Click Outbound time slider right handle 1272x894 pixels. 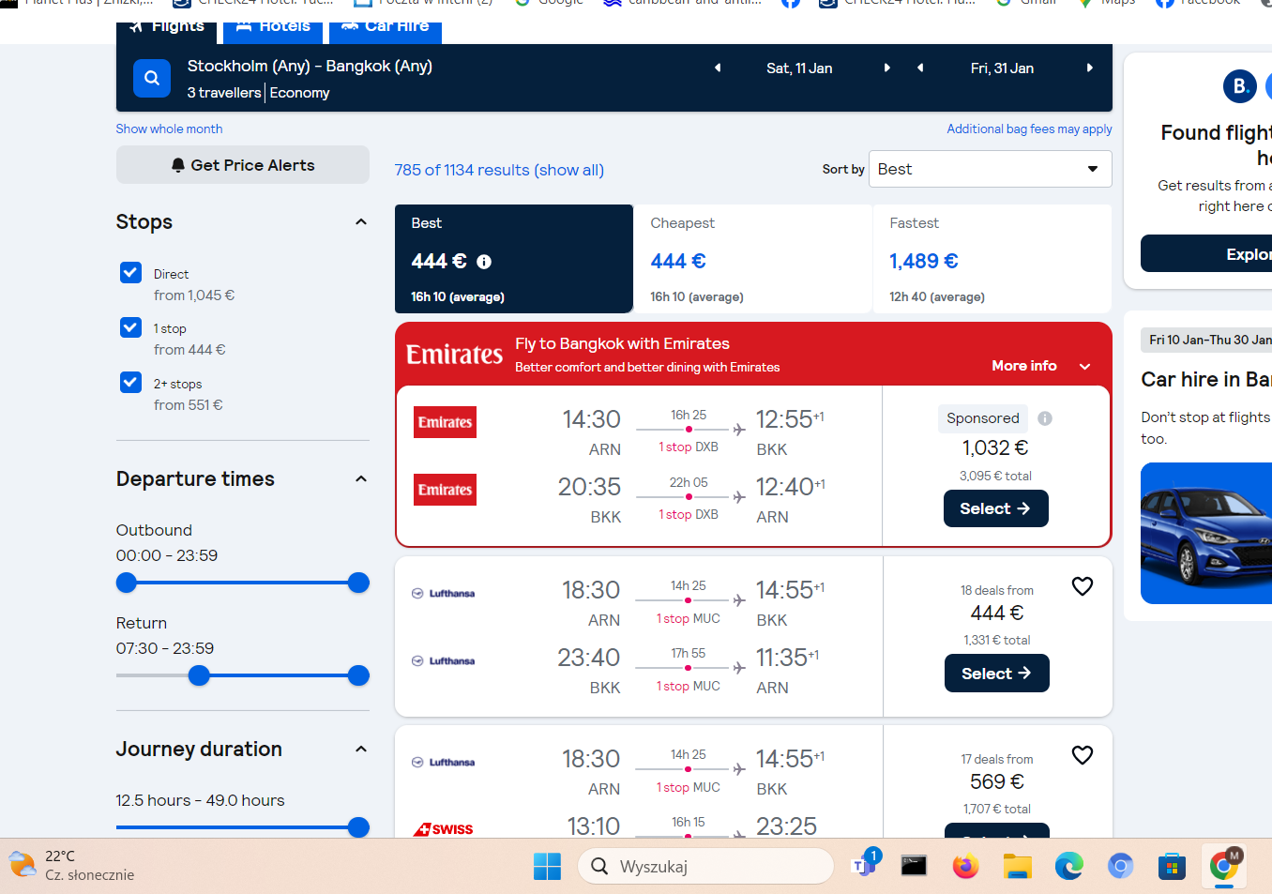[358, 583]
